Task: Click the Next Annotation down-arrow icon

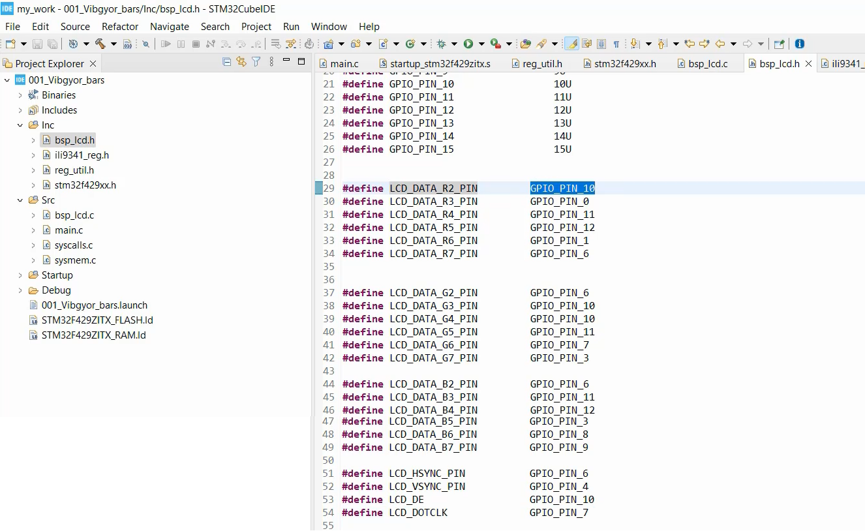Action: tap(634, 44)
